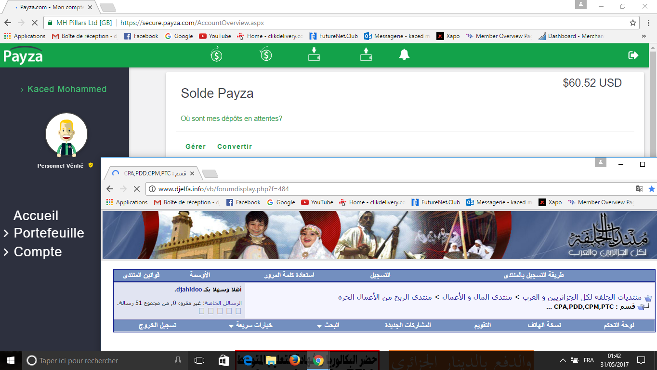The width and height of the screenshot is (657, 370).
Task: Open لوحة التحكم in the forum navbar
Action: [x=619, y=325]
